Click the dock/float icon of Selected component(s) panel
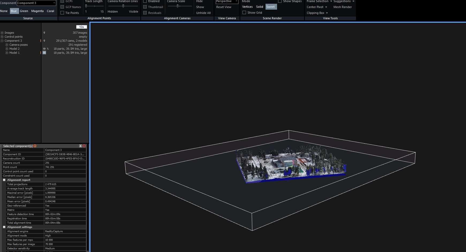Image resolution: width=466 pixels, height=252 pixels. click(80, 146)
